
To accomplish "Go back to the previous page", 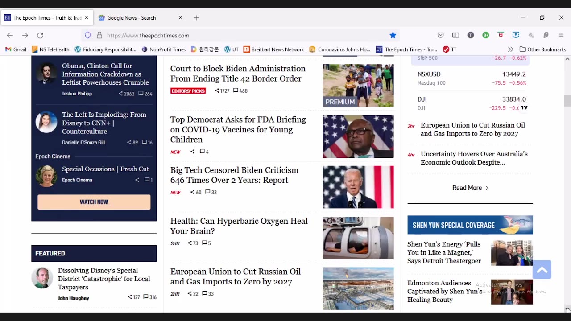I will click(10, 35).
